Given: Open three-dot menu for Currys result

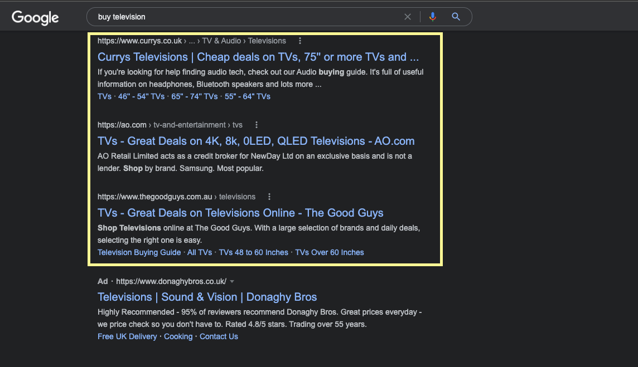Looking at the screenshot, I should pyautogui.click(x=300, y=41).
